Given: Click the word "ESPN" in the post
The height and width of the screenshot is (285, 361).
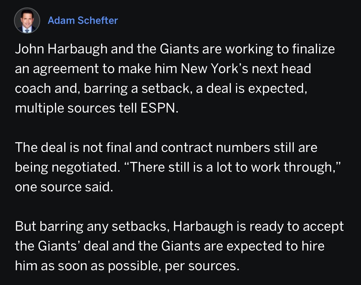Looking at the screenshot, I should 158,108.
